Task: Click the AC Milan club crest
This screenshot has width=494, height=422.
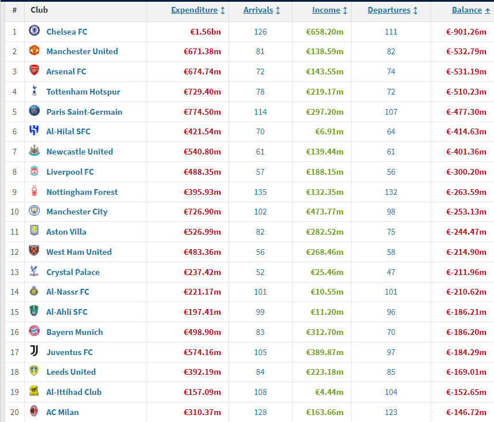Action: 34,411
